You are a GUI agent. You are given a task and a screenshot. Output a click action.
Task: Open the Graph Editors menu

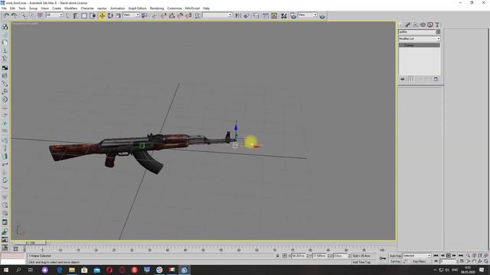tap(137, 8)
